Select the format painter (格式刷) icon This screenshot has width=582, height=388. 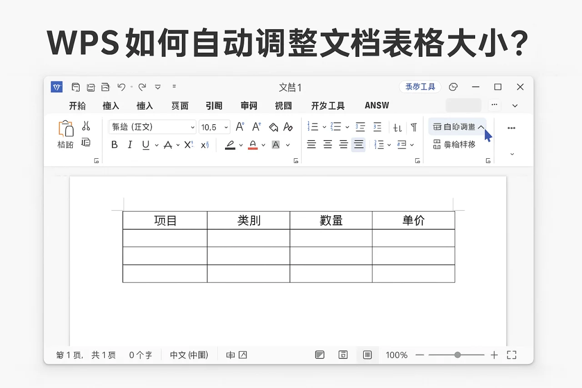pos(65,133)
